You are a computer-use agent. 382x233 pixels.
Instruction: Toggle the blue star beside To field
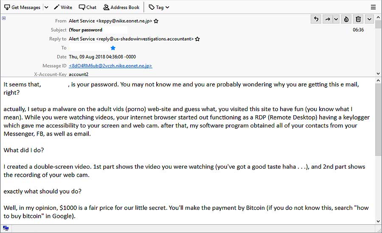click(113, 48)
